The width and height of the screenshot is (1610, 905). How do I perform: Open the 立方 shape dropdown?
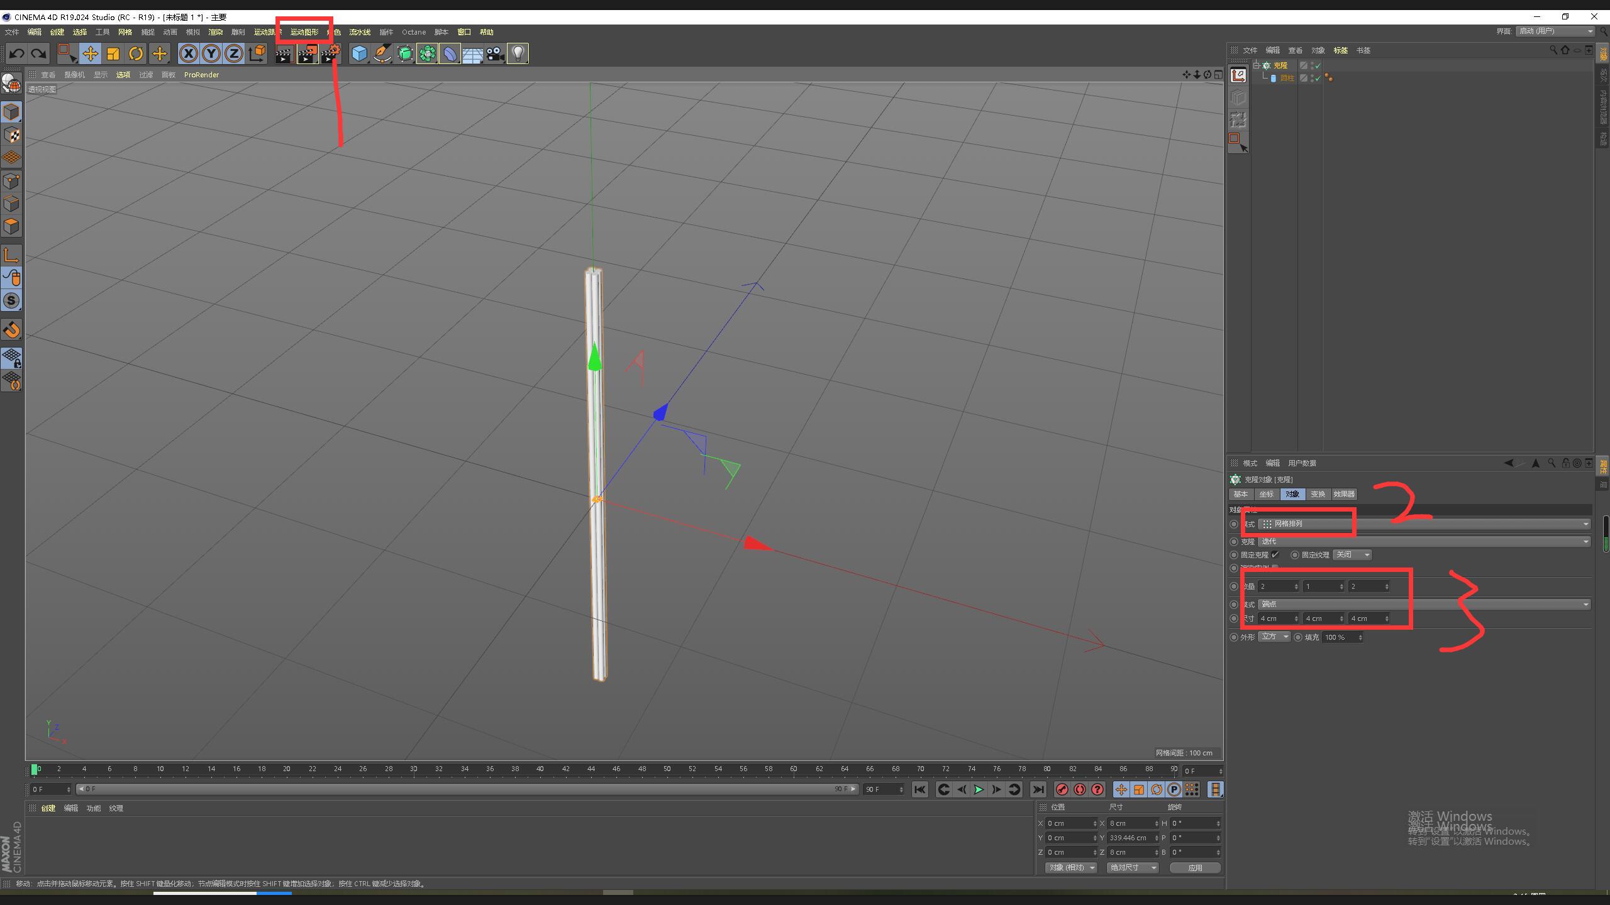[1274, 637]
